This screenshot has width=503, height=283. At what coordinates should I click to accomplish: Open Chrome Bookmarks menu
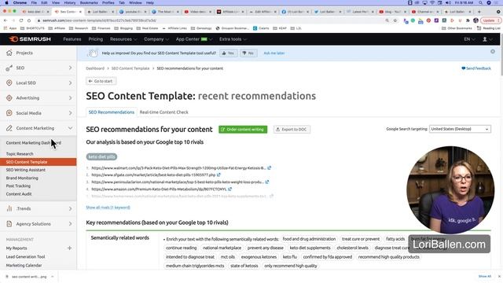click(89, 2)
